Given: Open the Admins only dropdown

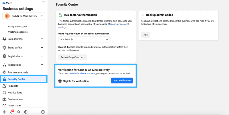Looking at the screenshot, I should (x=84, y=40).
